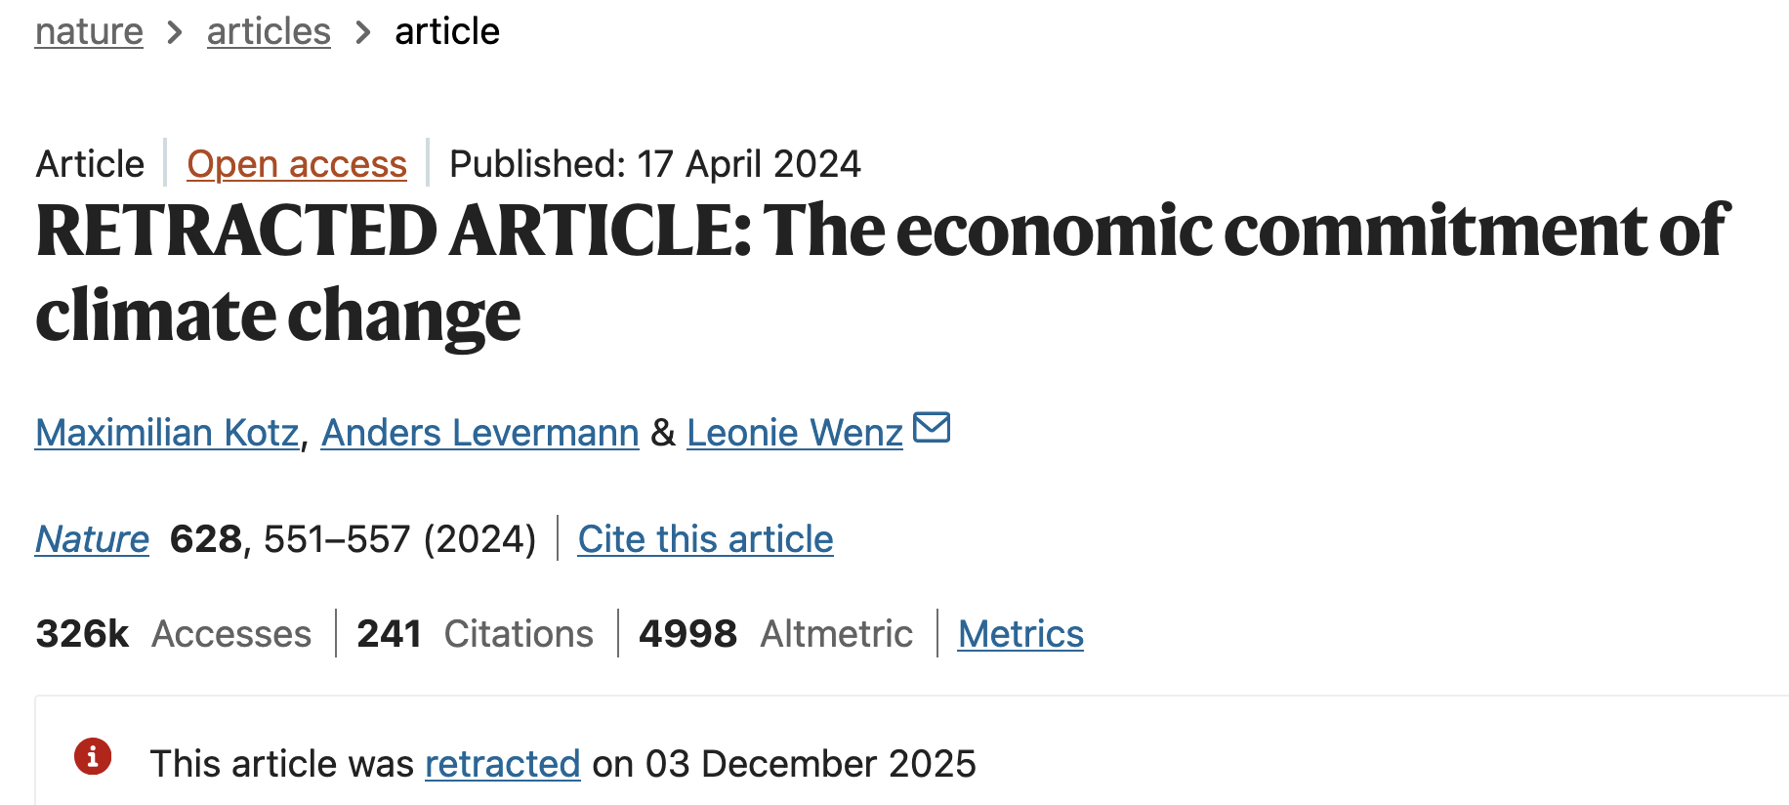Open author Anders Levermann's profile link

(x=479, y=432)
